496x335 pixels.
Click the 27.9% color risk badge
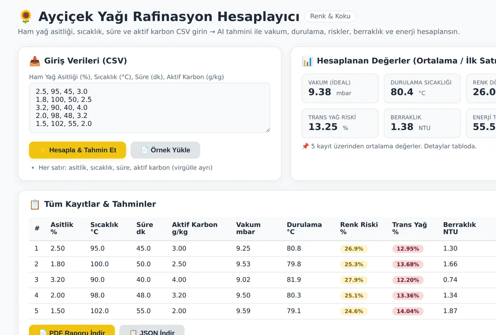pyautogui.click(x=354, y=280)
